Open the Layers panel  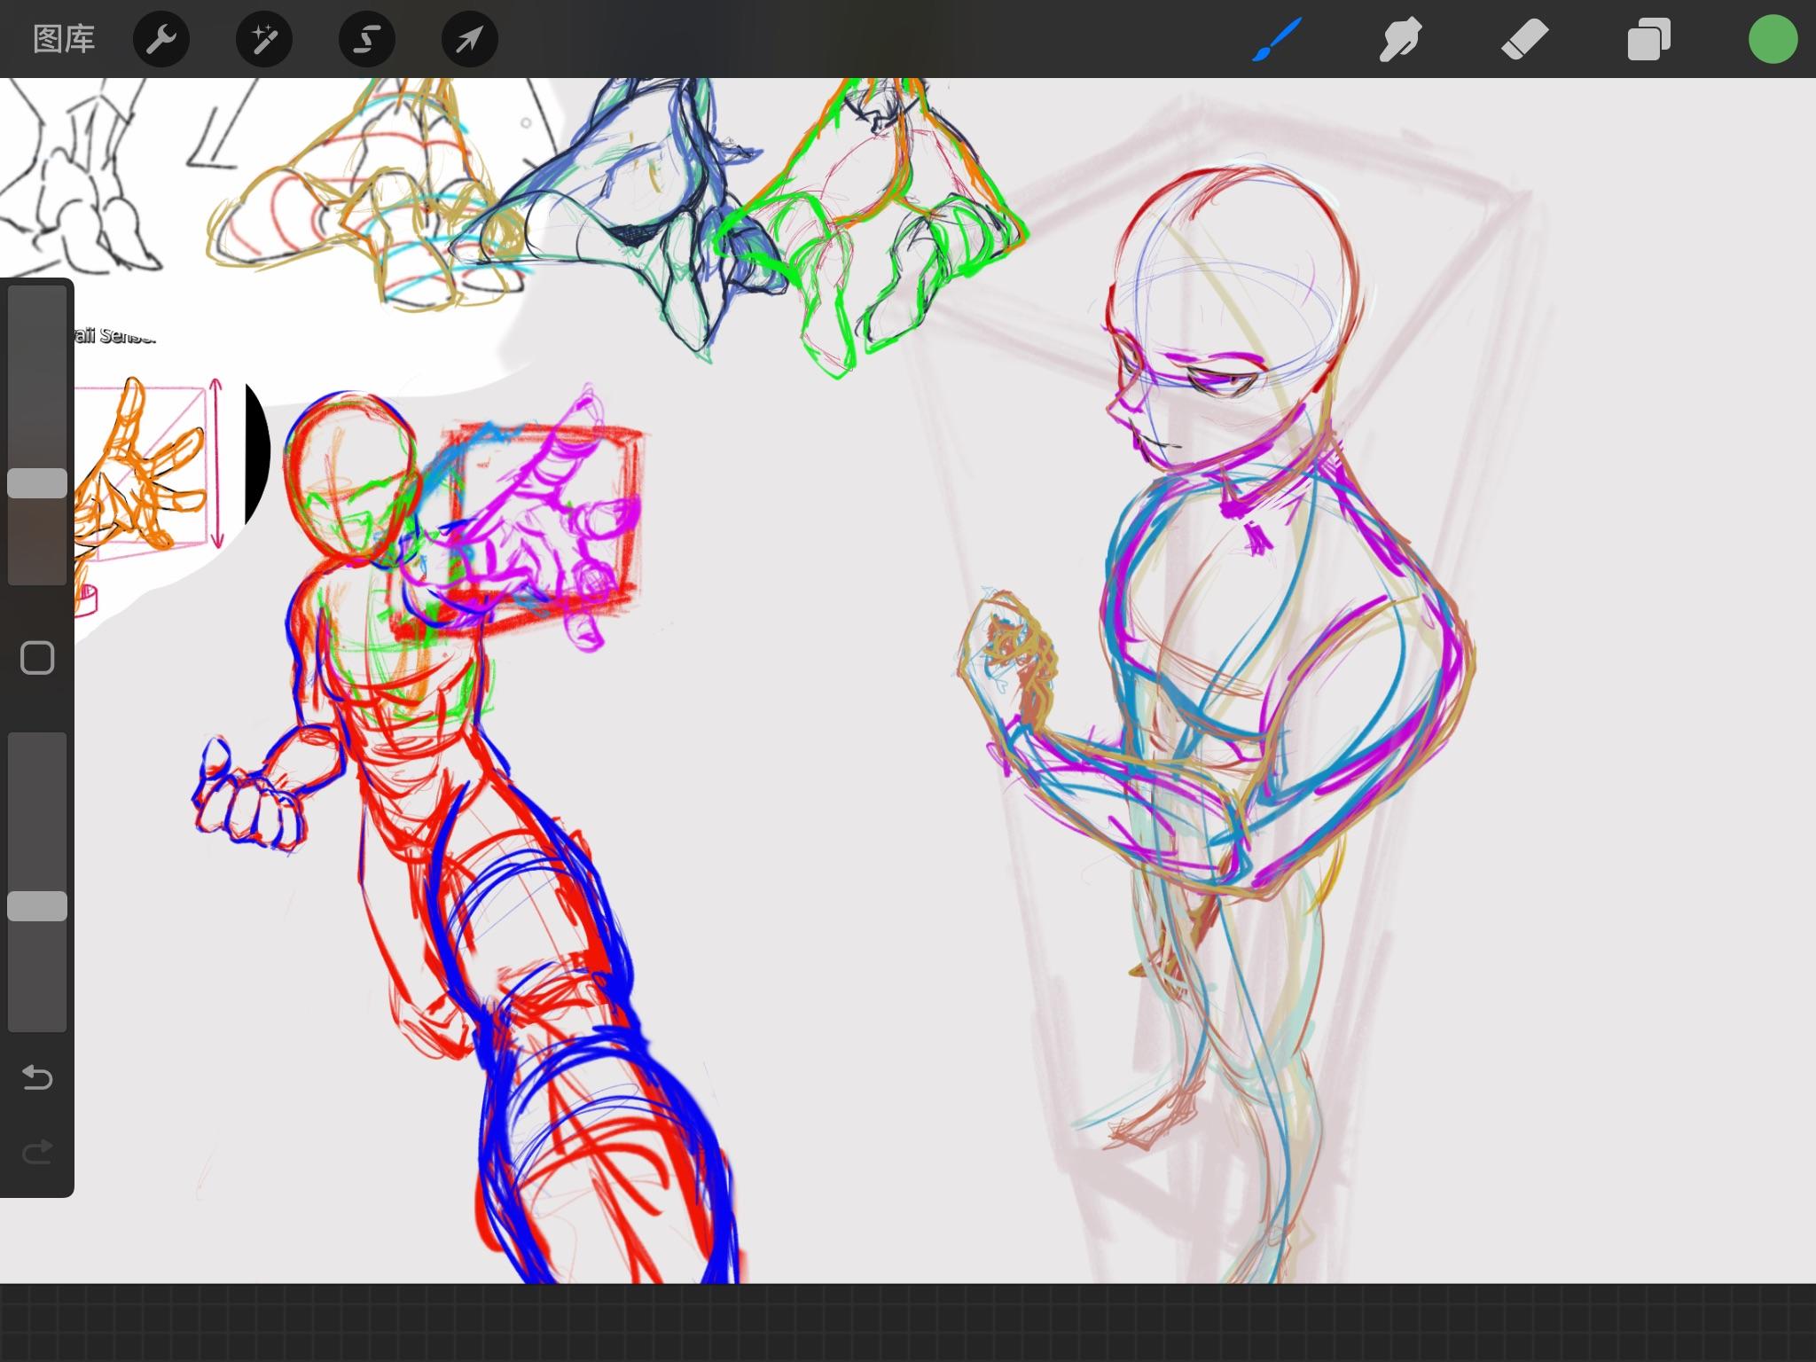1648,39
